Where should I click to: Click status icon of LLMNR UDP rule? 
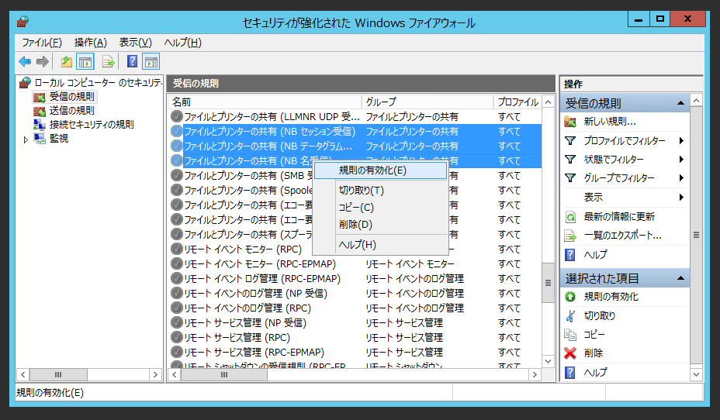pos(177,116)
